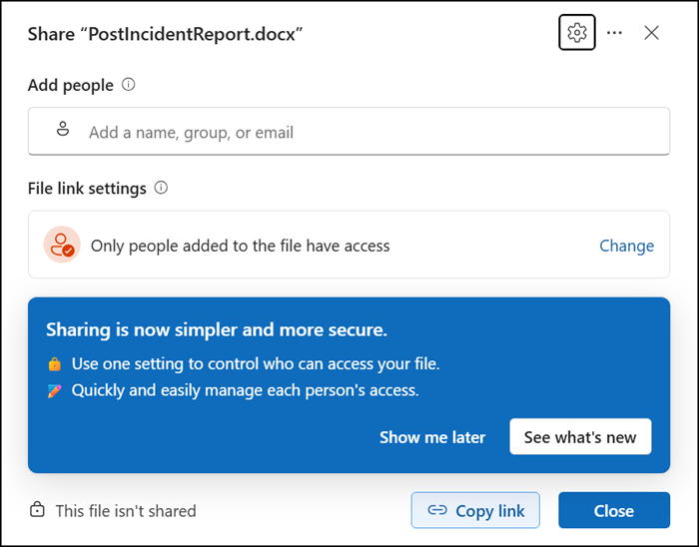This screenshot has height=547, width=699.
Task: Click Quickly and easily manage access text
Action: pos(246,390)
